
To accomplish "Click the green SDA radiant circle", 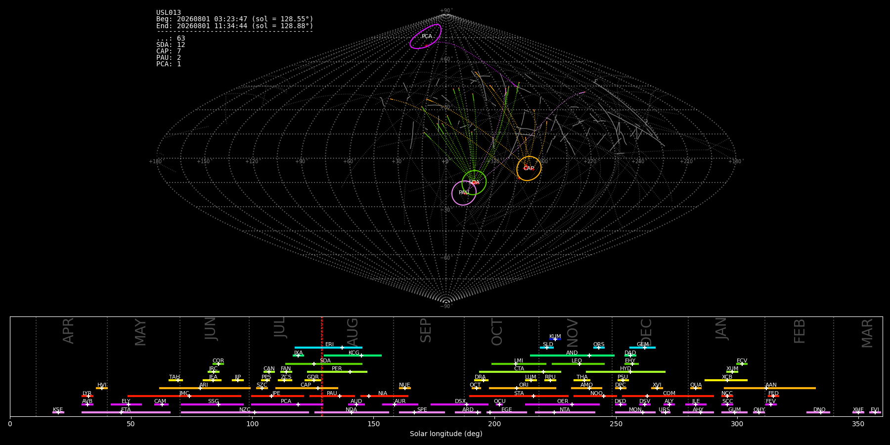I will point(474,182).
